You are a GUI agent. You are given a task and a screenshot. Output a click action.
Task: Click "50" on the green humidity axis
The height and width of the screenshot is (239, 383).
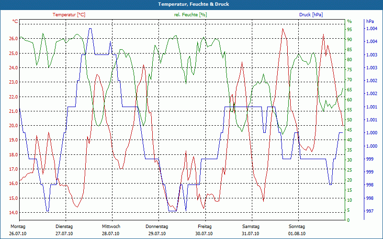click(x=349, y=120)
